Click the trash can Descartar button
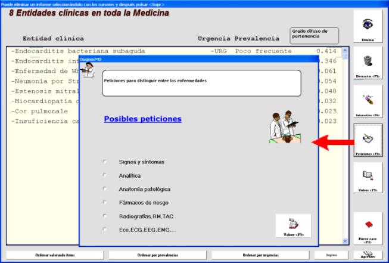 pos(368,63)
